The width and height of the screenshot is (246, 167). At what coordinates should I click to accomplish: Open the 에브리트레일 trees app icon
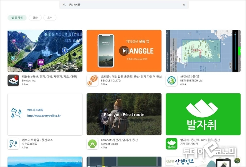(x=13, y=144)
